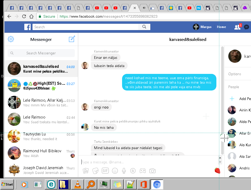Click the Windows Start button
The width and height of the screenshot is (251, 190).
click(x=7, y=184)
